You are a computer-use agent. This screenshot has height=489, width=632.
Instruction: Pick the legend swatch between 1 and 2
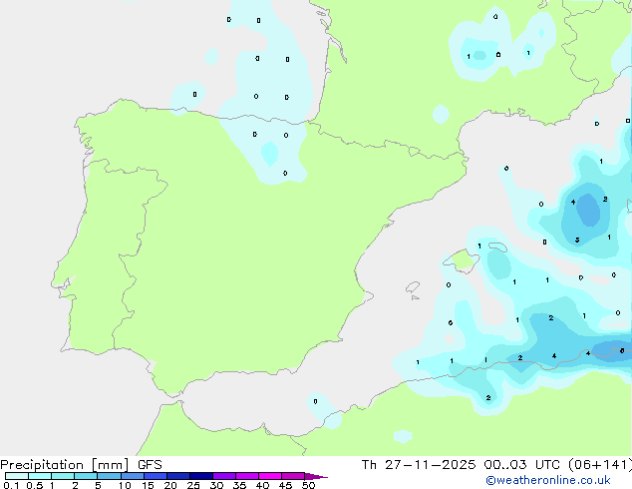click(63, 476)
